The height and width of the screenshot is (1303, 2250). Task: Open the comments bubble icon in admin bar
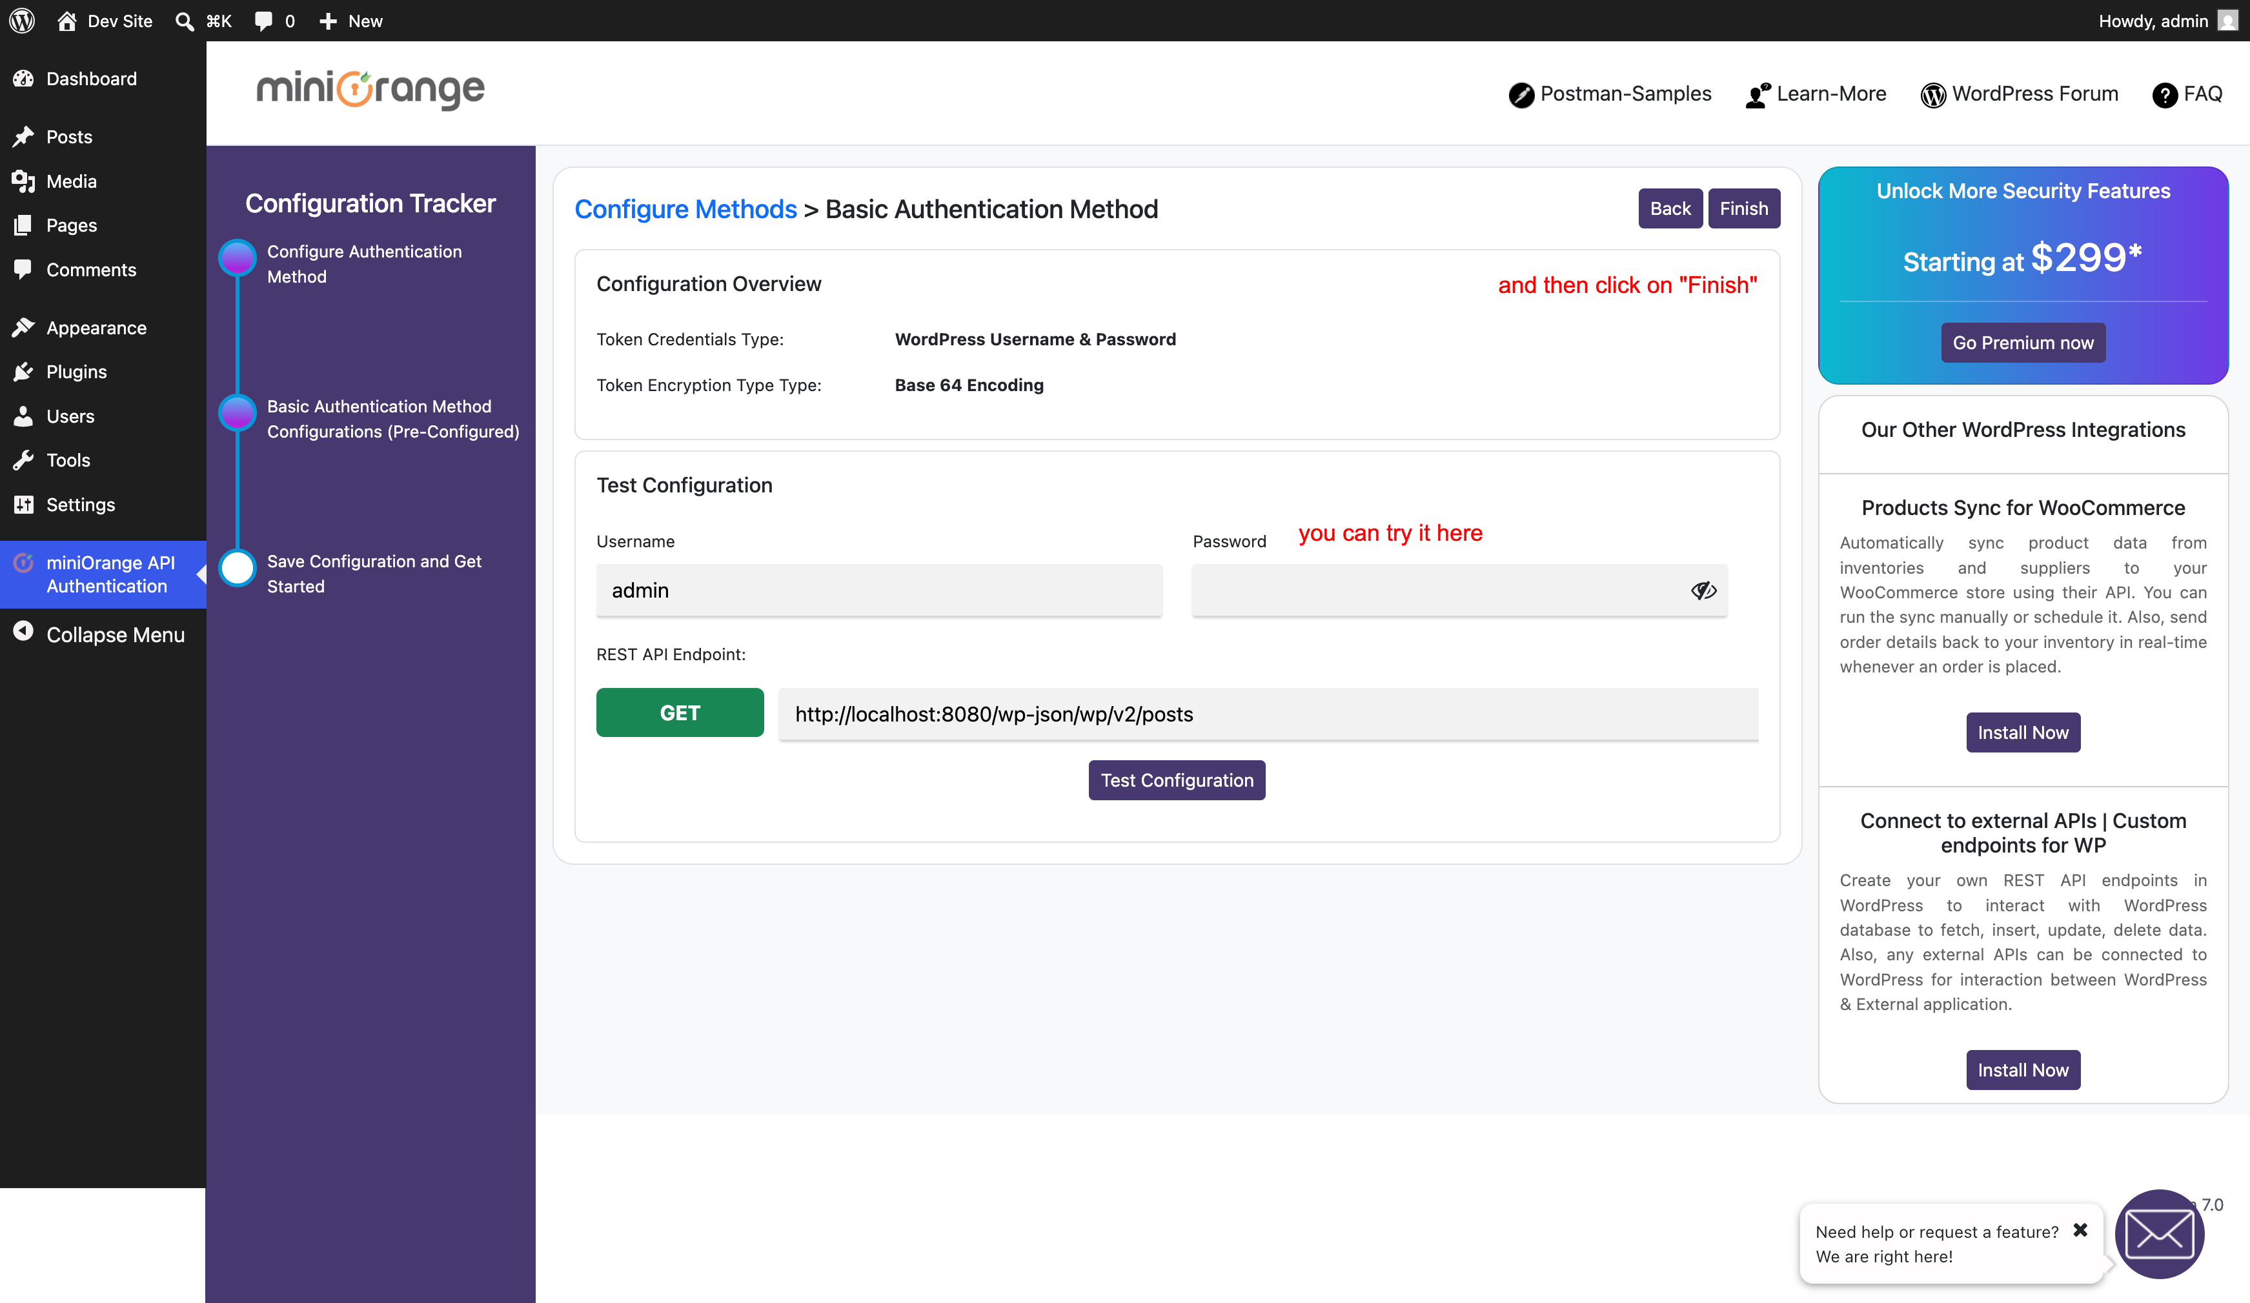[x=263, y=21]
